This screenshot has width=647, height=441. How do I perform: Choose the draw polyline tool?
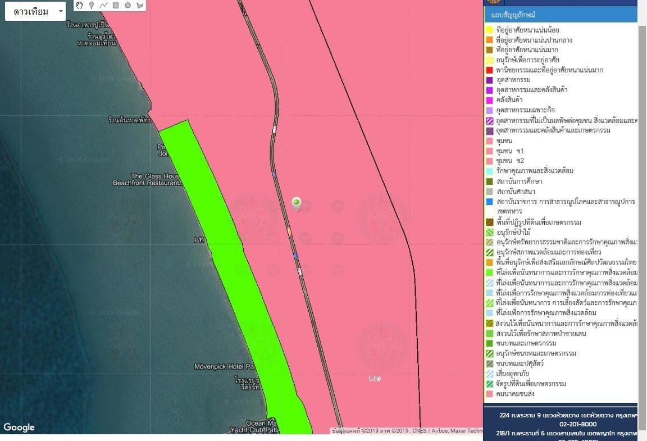[x=104, y=6]
